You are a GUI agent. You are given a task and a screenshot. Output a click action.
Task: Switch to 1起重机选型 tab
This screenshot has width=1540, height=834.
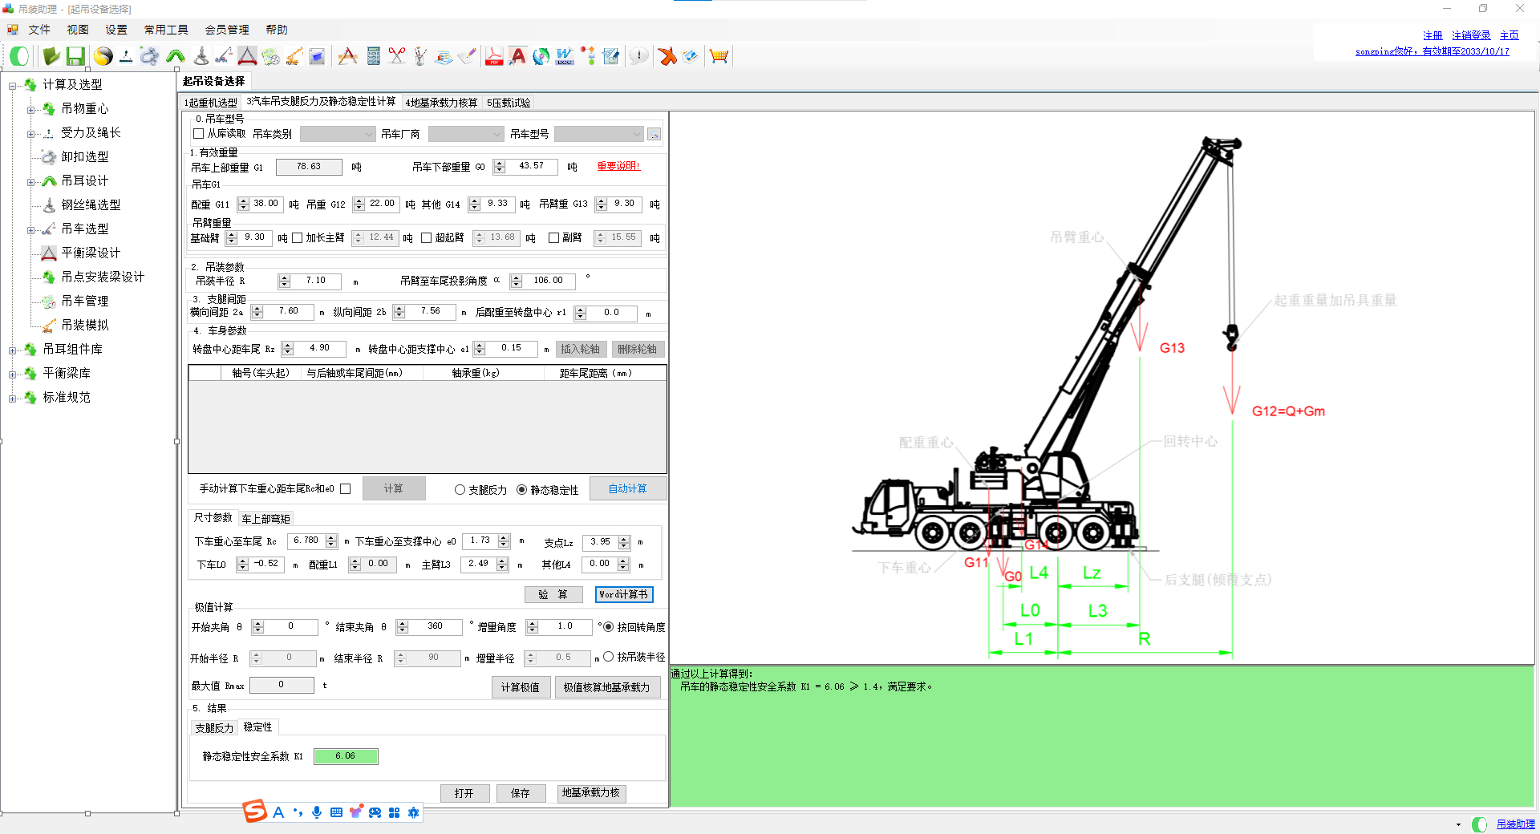pos(211,103)
